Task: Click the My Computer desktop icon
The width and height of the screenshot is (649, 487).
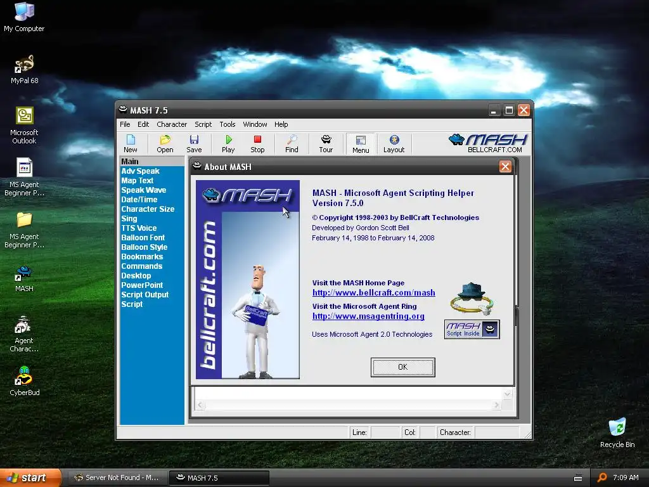Action: [x=24, y=17]
